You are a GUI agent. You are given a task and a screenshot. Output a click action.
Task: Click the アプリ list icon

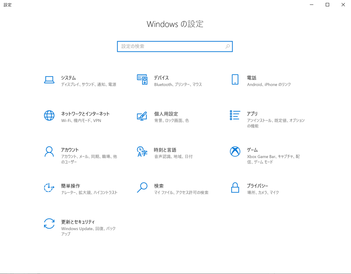pos(235,115)
